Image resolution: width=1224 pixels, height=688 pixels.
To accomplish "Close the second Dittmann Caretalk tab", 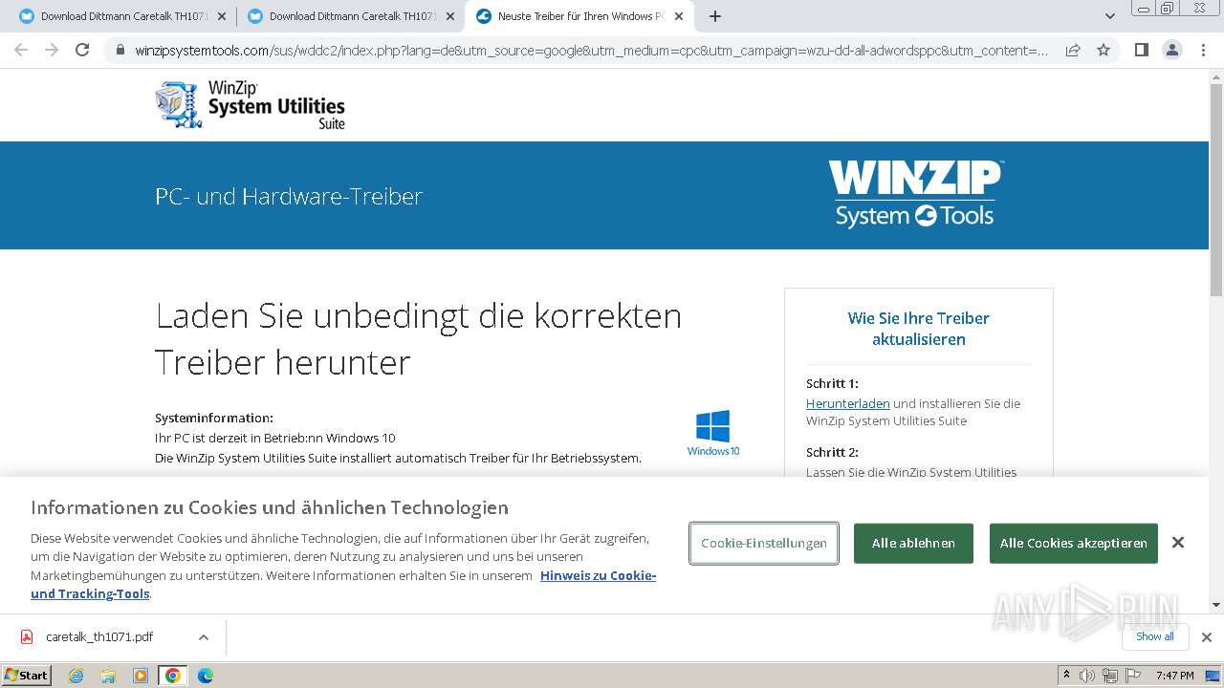I will [450, 16].
